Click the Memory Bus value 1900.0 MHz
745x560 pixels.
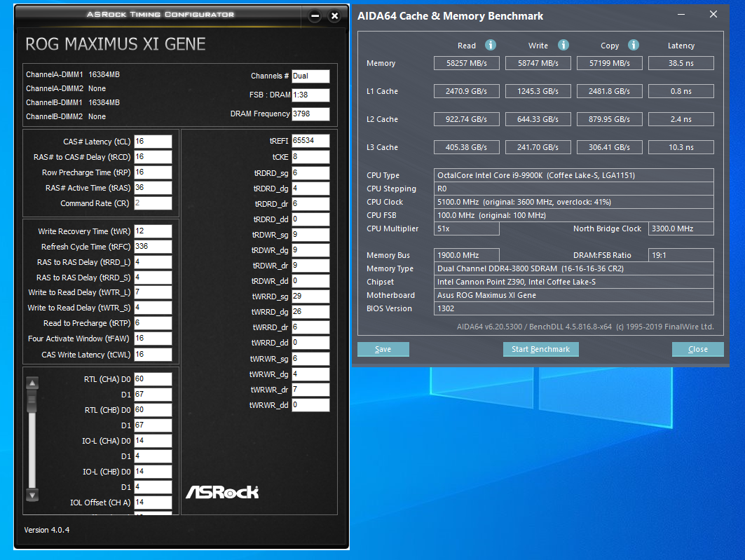tap(467, 255)
